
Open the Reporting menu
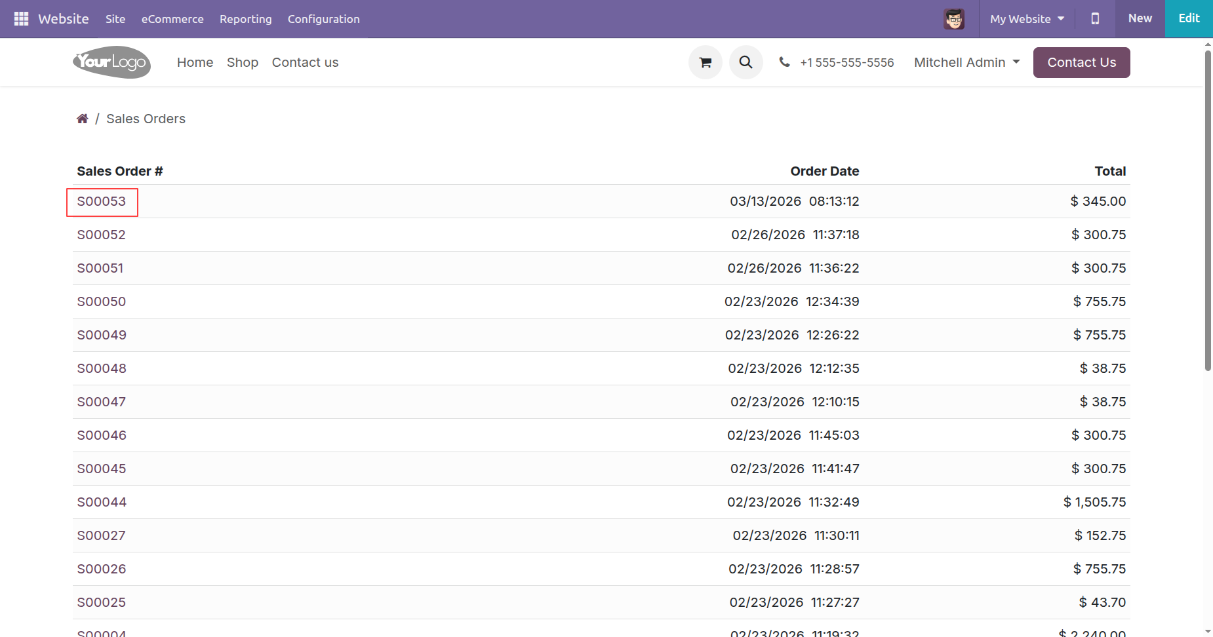point(245,19)
